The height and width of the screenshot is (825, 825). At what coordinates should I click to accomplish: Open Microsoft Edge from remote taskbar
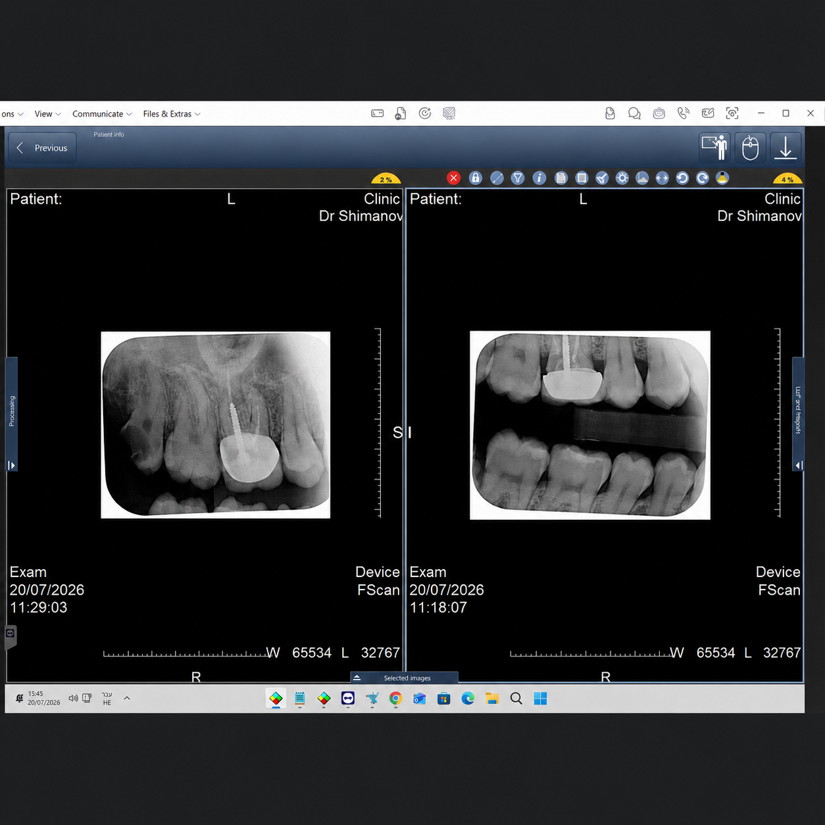click(468, 699)
